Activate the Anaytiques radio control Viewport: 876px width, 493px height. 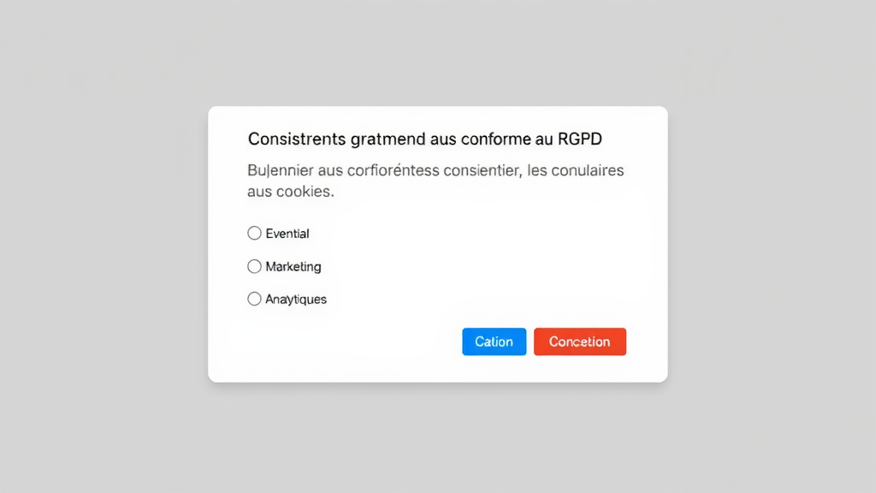(254, 299)
